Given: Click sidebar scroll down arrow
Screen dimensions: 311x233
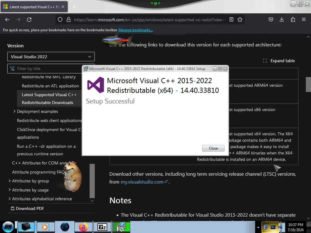Looking at the screenshot, I should pyautogui.click(x=92, y=201).
